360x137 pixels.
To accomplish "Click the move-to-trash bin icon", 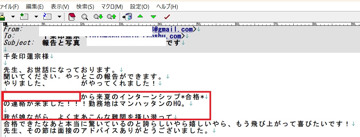I will (127, 17).
